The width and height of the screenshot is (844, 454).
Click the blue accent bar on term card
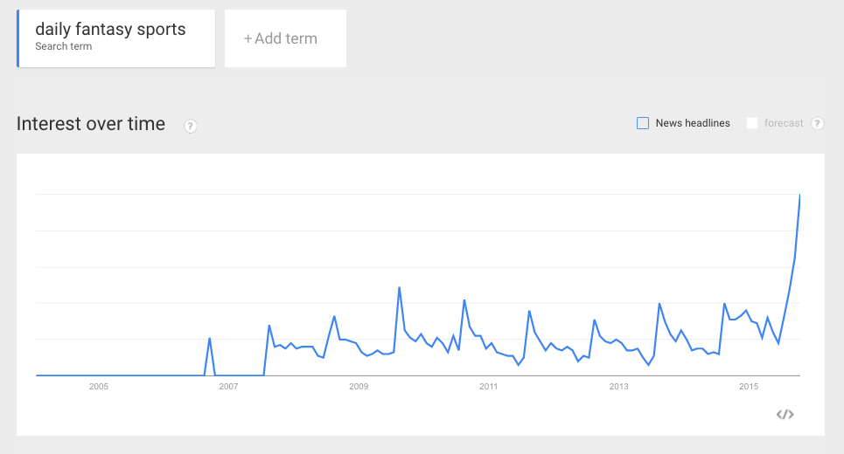[17, 38]
